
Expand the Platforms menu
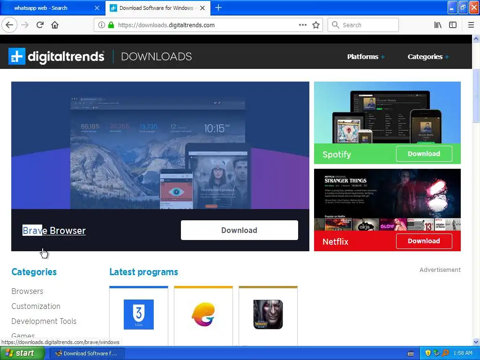(366, 57)
